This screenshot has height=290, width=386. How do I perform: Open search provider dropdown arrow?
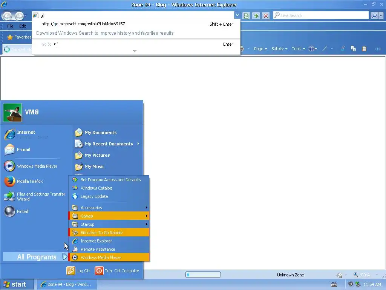(x=381, y=15)
